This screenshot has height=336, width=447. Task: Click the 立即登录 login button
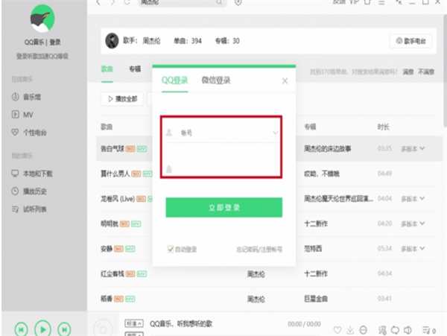click(x=224, y=207)
